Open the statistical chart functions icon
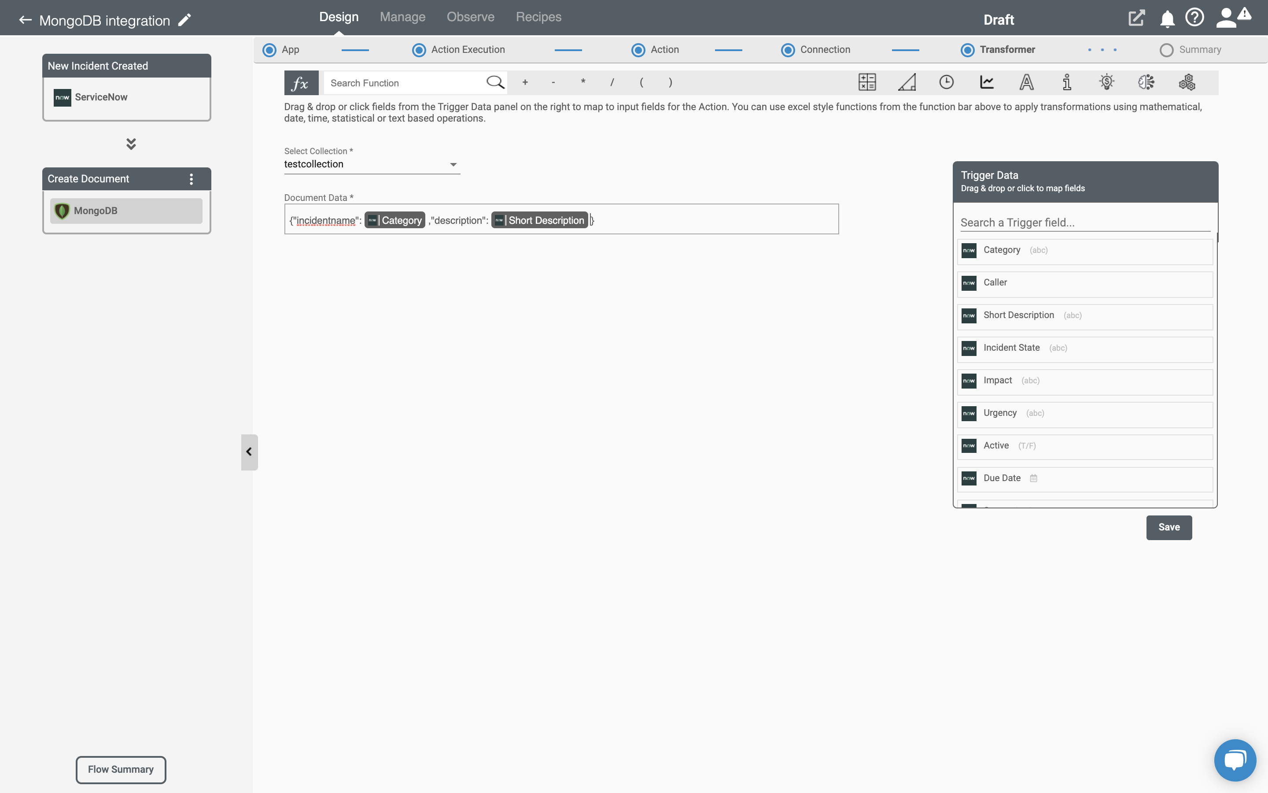This screenshot has height=793, width=1268. tap(987, 82)
